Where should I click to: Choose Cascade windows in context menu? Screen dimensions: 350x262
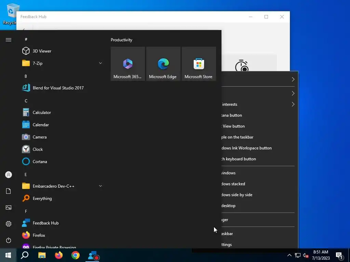(x=260, y=173)
